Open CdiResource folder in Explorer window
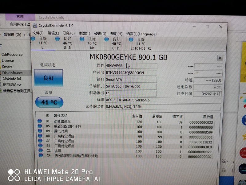This screenshot has height=185, width=246. point(12,55)
